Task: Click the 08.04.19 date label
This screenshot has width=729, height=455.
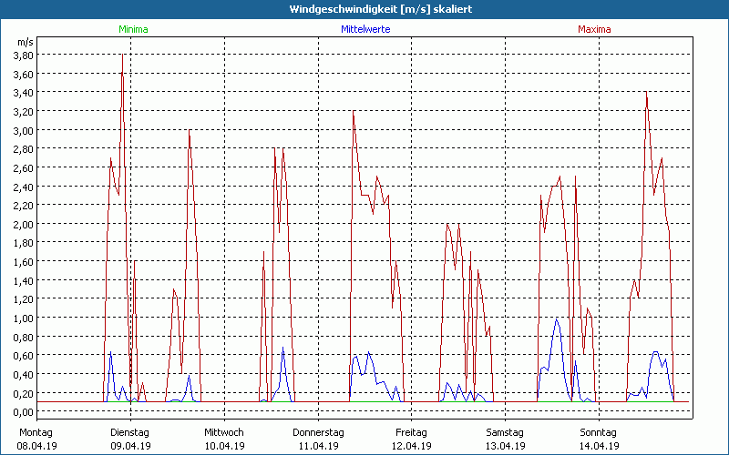Action: pyautogui.click(x=37, y=446)
